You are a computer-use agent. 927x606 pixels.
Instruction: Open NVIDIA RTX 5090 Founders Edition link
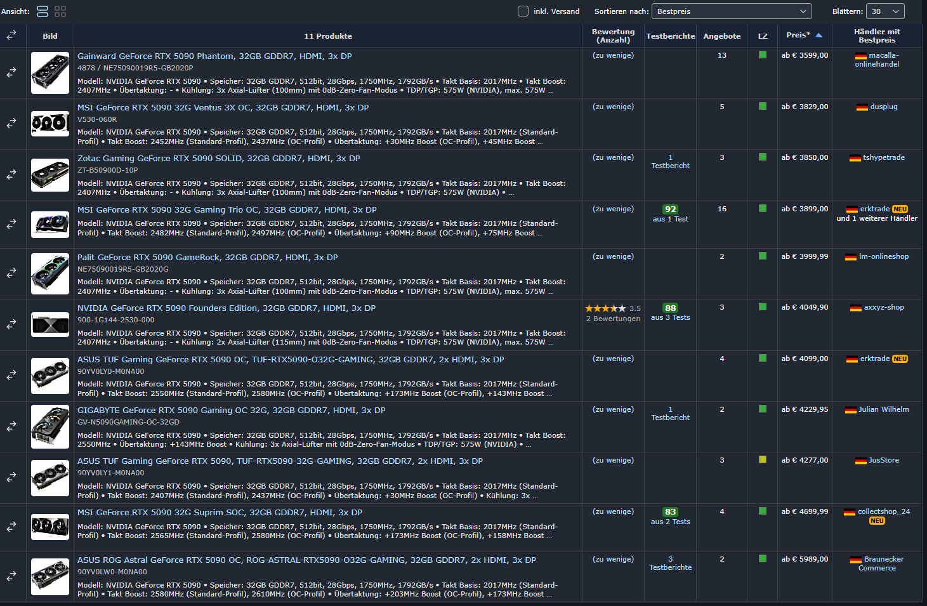(x=227, y=308)
